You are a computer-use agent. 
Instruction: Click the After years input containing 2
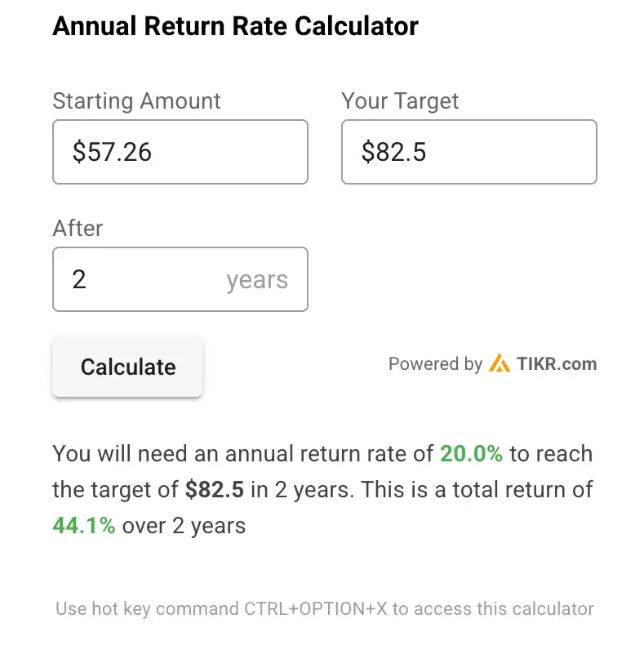pyautogui.click(x=180, y=279)
